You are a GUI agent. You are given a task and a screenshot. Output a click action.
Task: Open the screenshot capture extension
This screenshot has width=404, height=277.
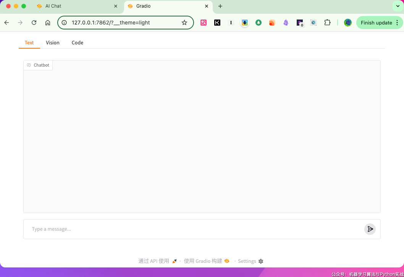(313, 23)
